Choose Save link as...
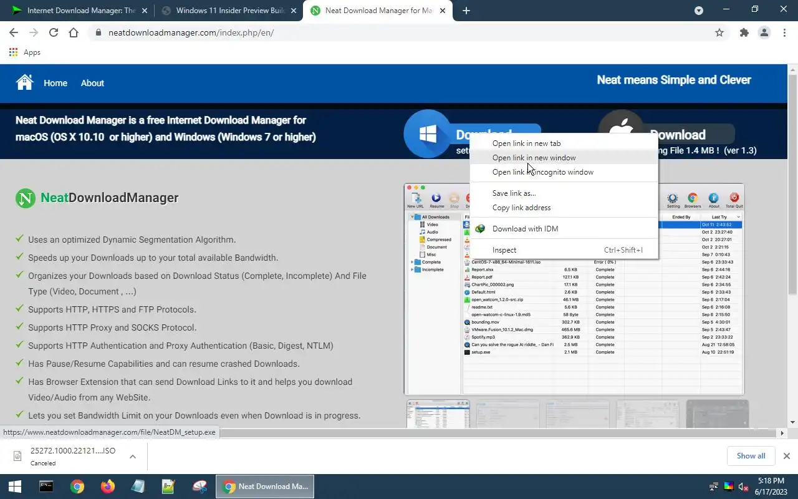This screenshot has width=798, height=499. [564, 193]
